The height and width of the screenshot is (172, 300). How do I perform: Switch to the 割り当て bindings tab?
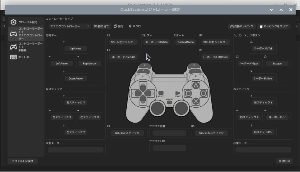pyautogui.click(x=102, y=26)
